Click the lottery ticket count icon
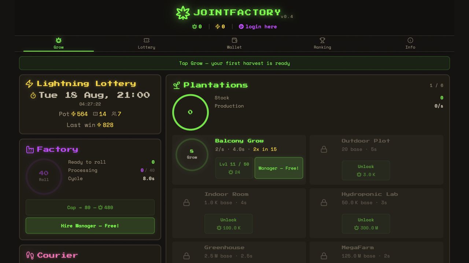Image resolution: width=469 pixels, height=263 pixels. tap(95, 114)
